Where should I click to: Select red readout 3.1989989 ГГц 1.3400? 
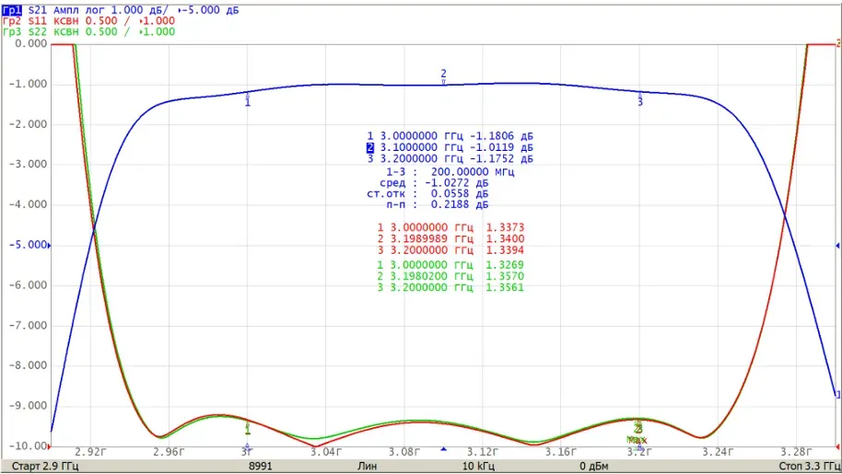[x=450, y=238]
